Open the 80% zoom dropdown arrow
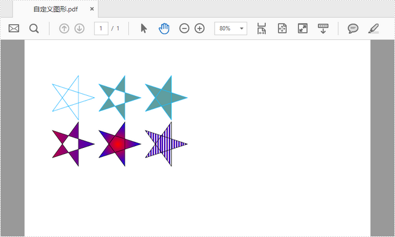 [242, 28]
